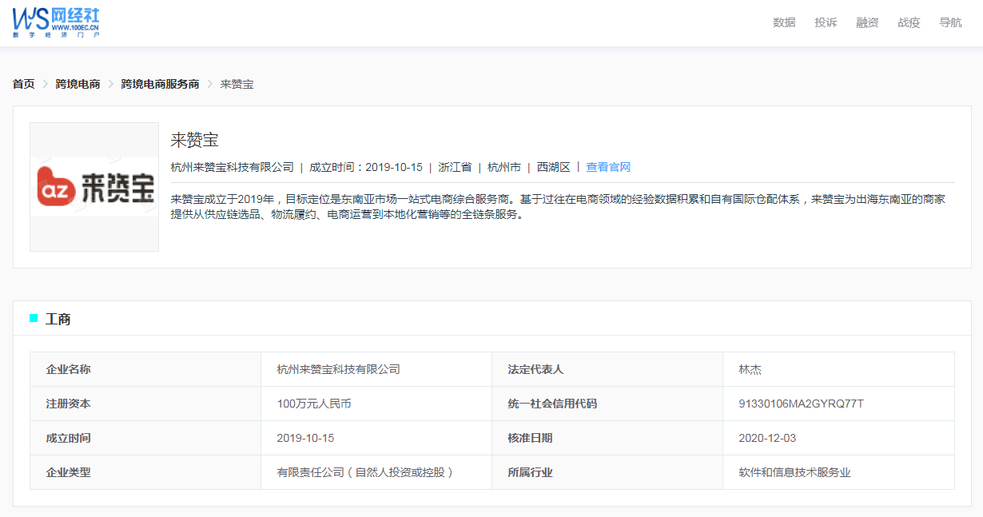The width and height of the screenshot is (983, 517).
Task: Select the 注册资本 label cell
Action: pos(145,404)
